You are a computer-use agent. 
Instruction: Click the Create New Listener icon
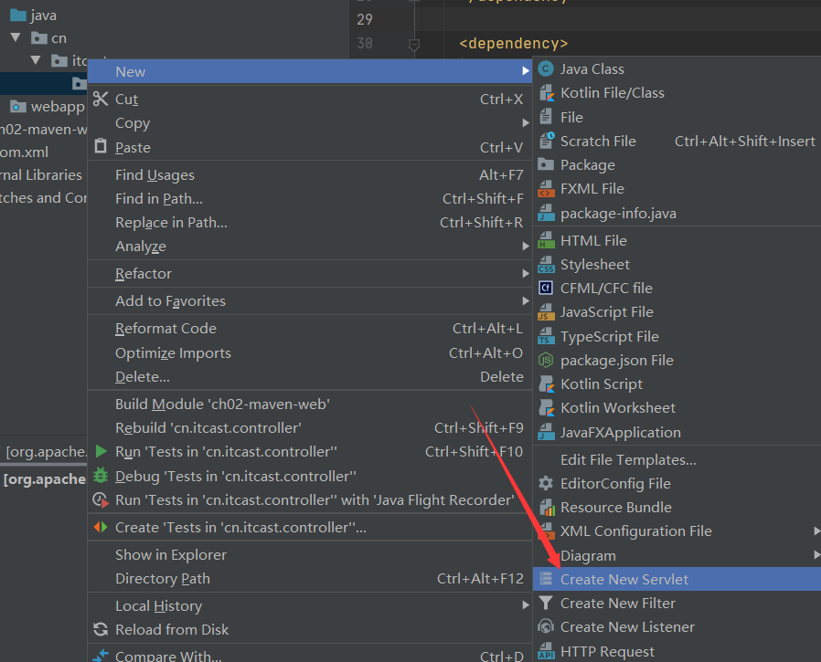[x=546, y=626]
